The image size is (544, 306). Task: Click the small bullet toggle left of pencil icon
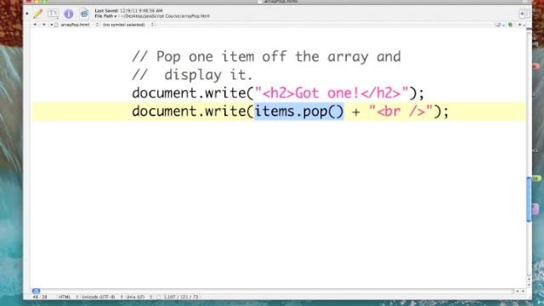point(27,14)
